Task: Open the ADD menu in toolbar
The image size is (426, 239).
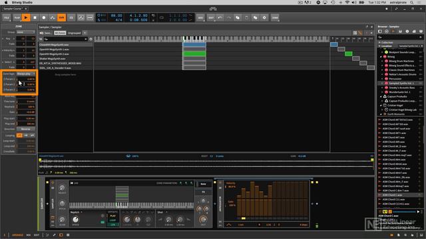Action: [200, 18]
